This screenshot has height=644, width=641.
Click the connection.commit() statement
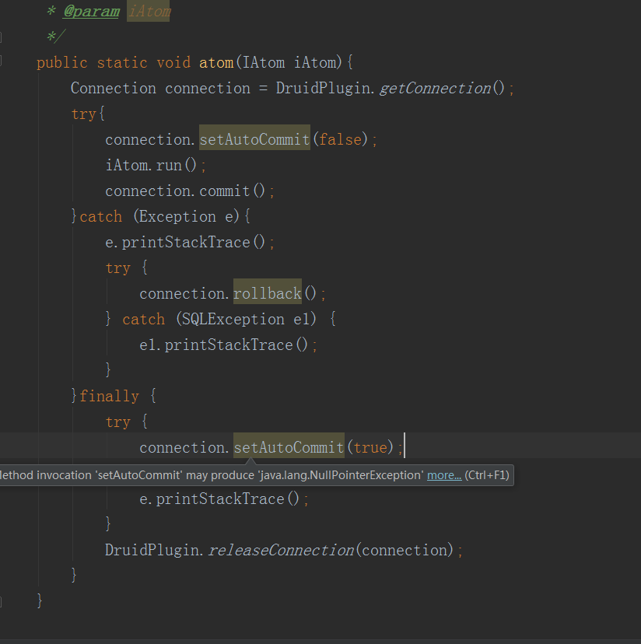click(x=190, y=191)
